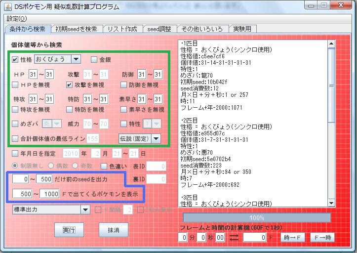
Task: Click the 抹消 button
Action: [x=114, y=230]
